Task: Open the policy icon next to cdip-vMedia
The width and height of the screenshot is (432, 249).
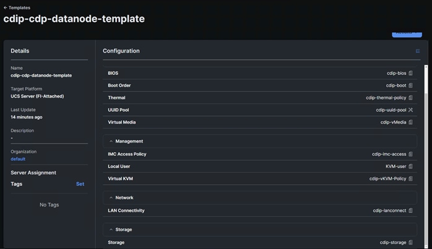Action: coord(410,122)
